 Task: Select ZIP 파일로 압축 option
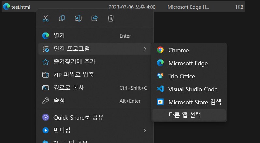click(95, 75)
